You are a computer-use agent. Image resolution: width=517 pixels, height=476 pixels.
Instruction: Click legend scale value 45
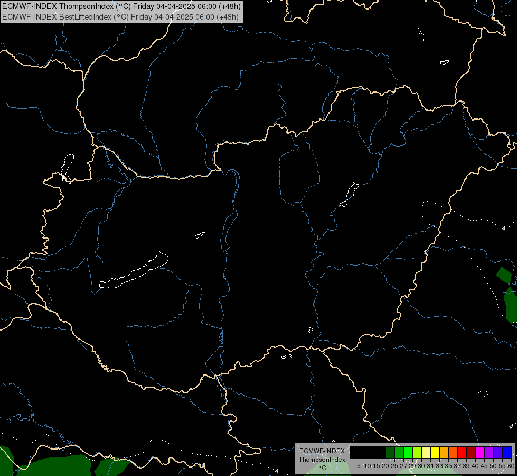pos(484,466)
